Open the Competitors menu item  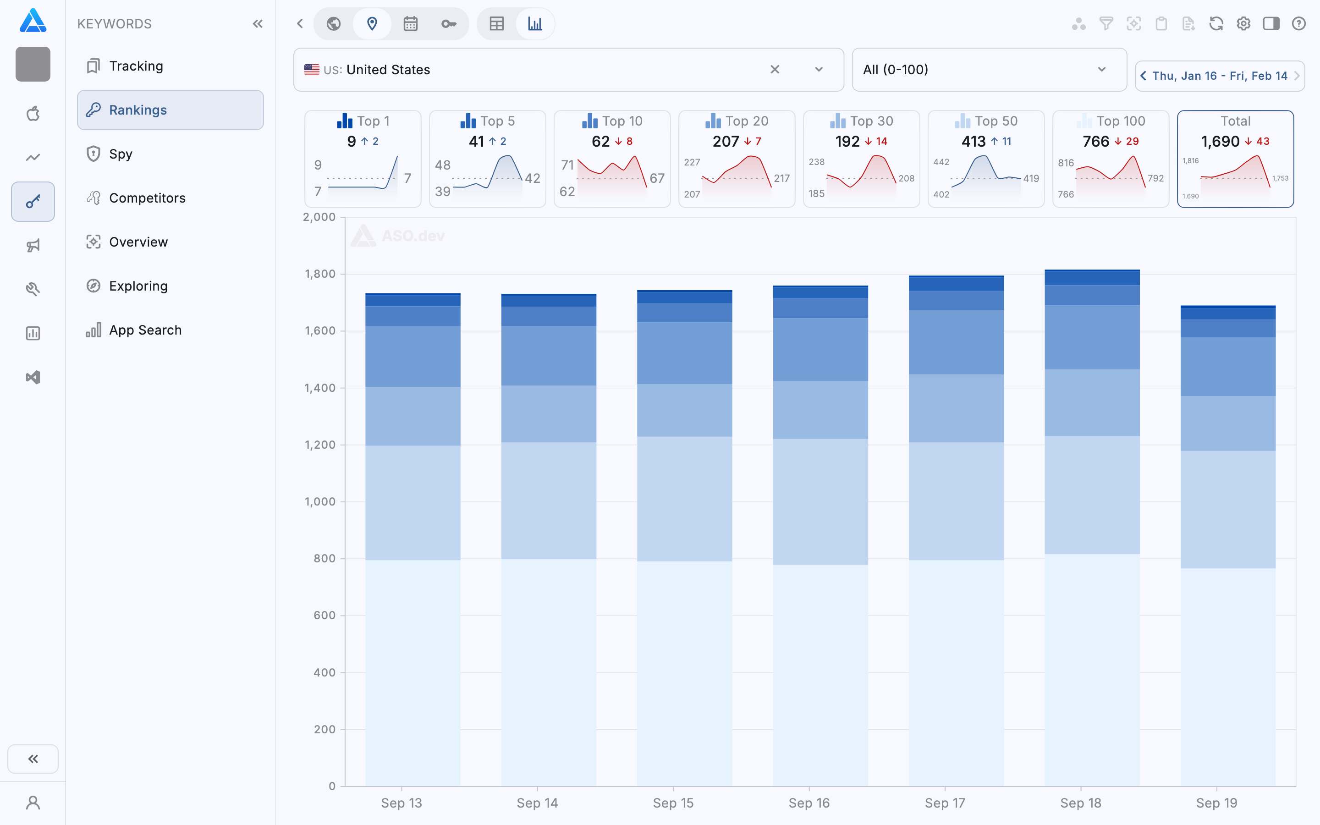click(x=147, y=198)
